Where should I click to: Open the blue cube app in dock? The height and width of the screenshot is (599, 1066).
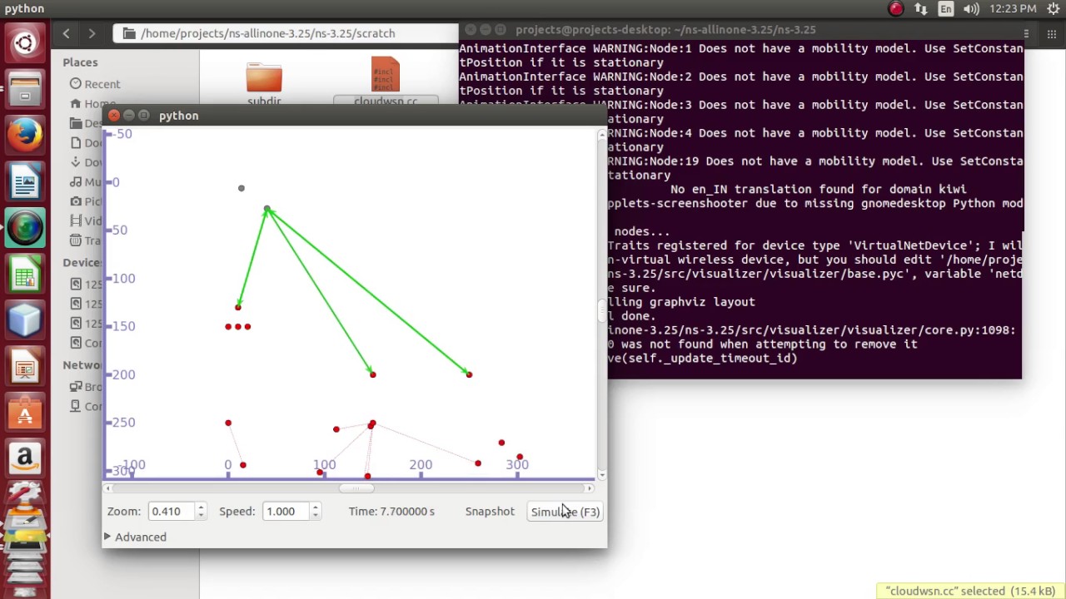(25, 319)
